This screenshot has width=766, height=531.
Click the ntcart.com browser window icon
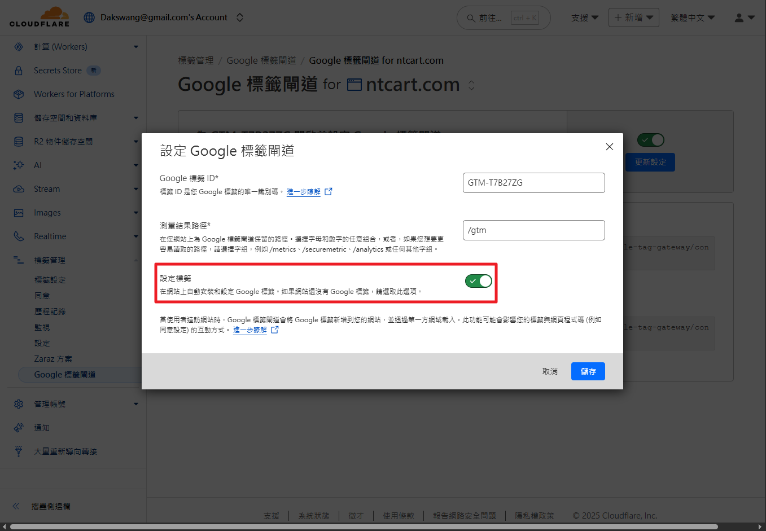(x=354, y=85)
